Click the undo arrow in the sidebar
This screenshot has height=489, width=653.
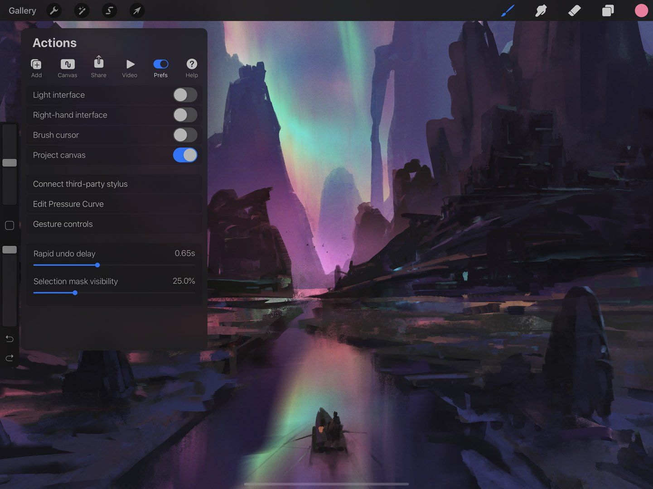click(x=9, y=338)
